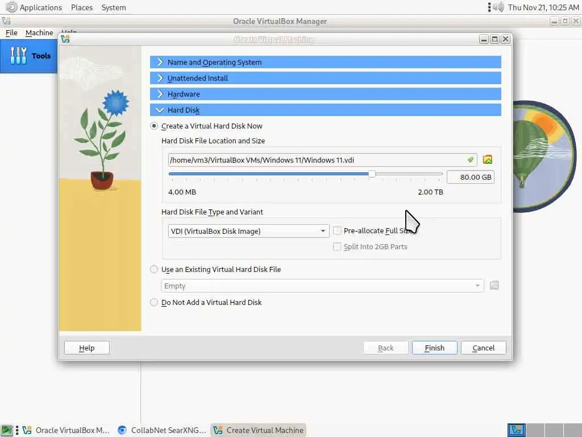582x437 pixels.
Task: Click the show desktop icon in bottom panel
Action: (7, 430)
